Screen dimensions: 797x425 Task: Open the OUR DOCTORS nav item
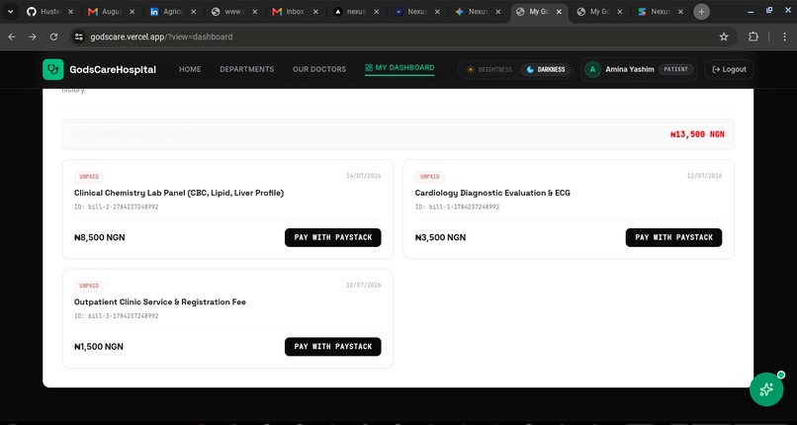(319, 69)
